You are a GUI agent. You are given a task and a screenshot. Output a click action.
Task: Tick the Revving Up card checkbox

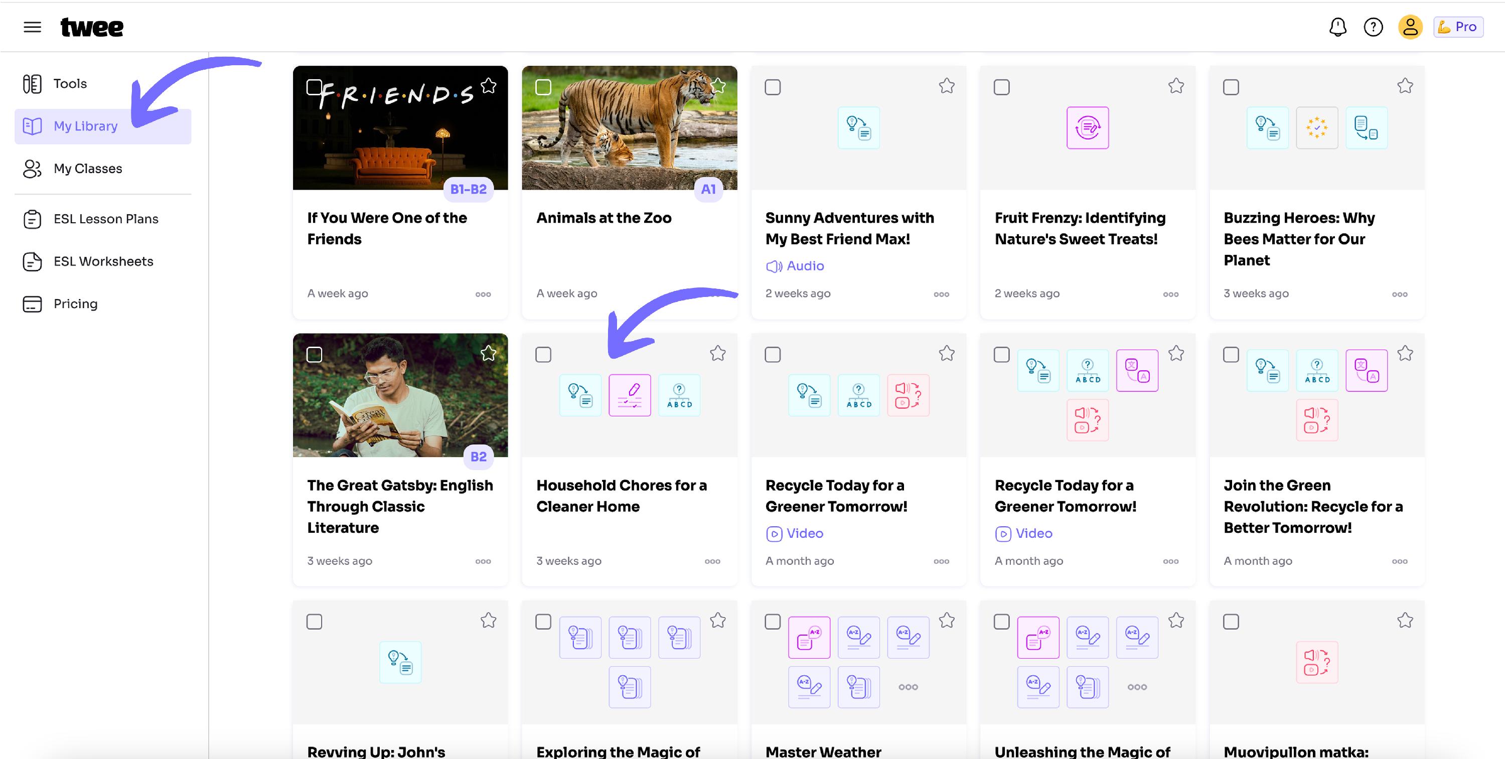pyautogui.click(x=315, y=622)
